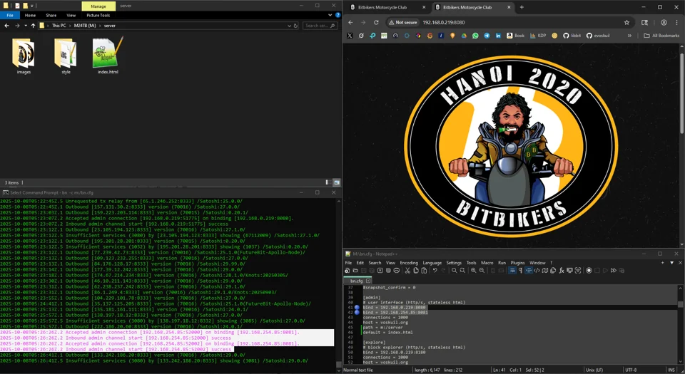
Task: Open the LinkedIn bookmark in bookmarks bar
Action: click(x=498, y=36)
